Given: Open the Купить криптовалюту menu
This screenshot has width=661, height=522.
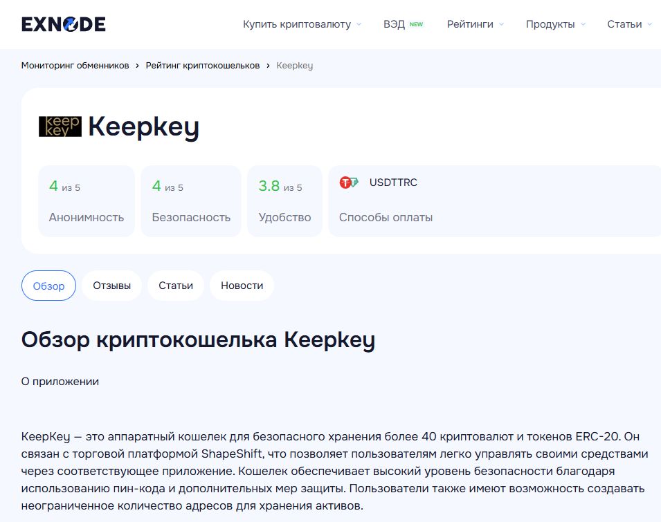Looking at the screenshot, I should 297,24.
